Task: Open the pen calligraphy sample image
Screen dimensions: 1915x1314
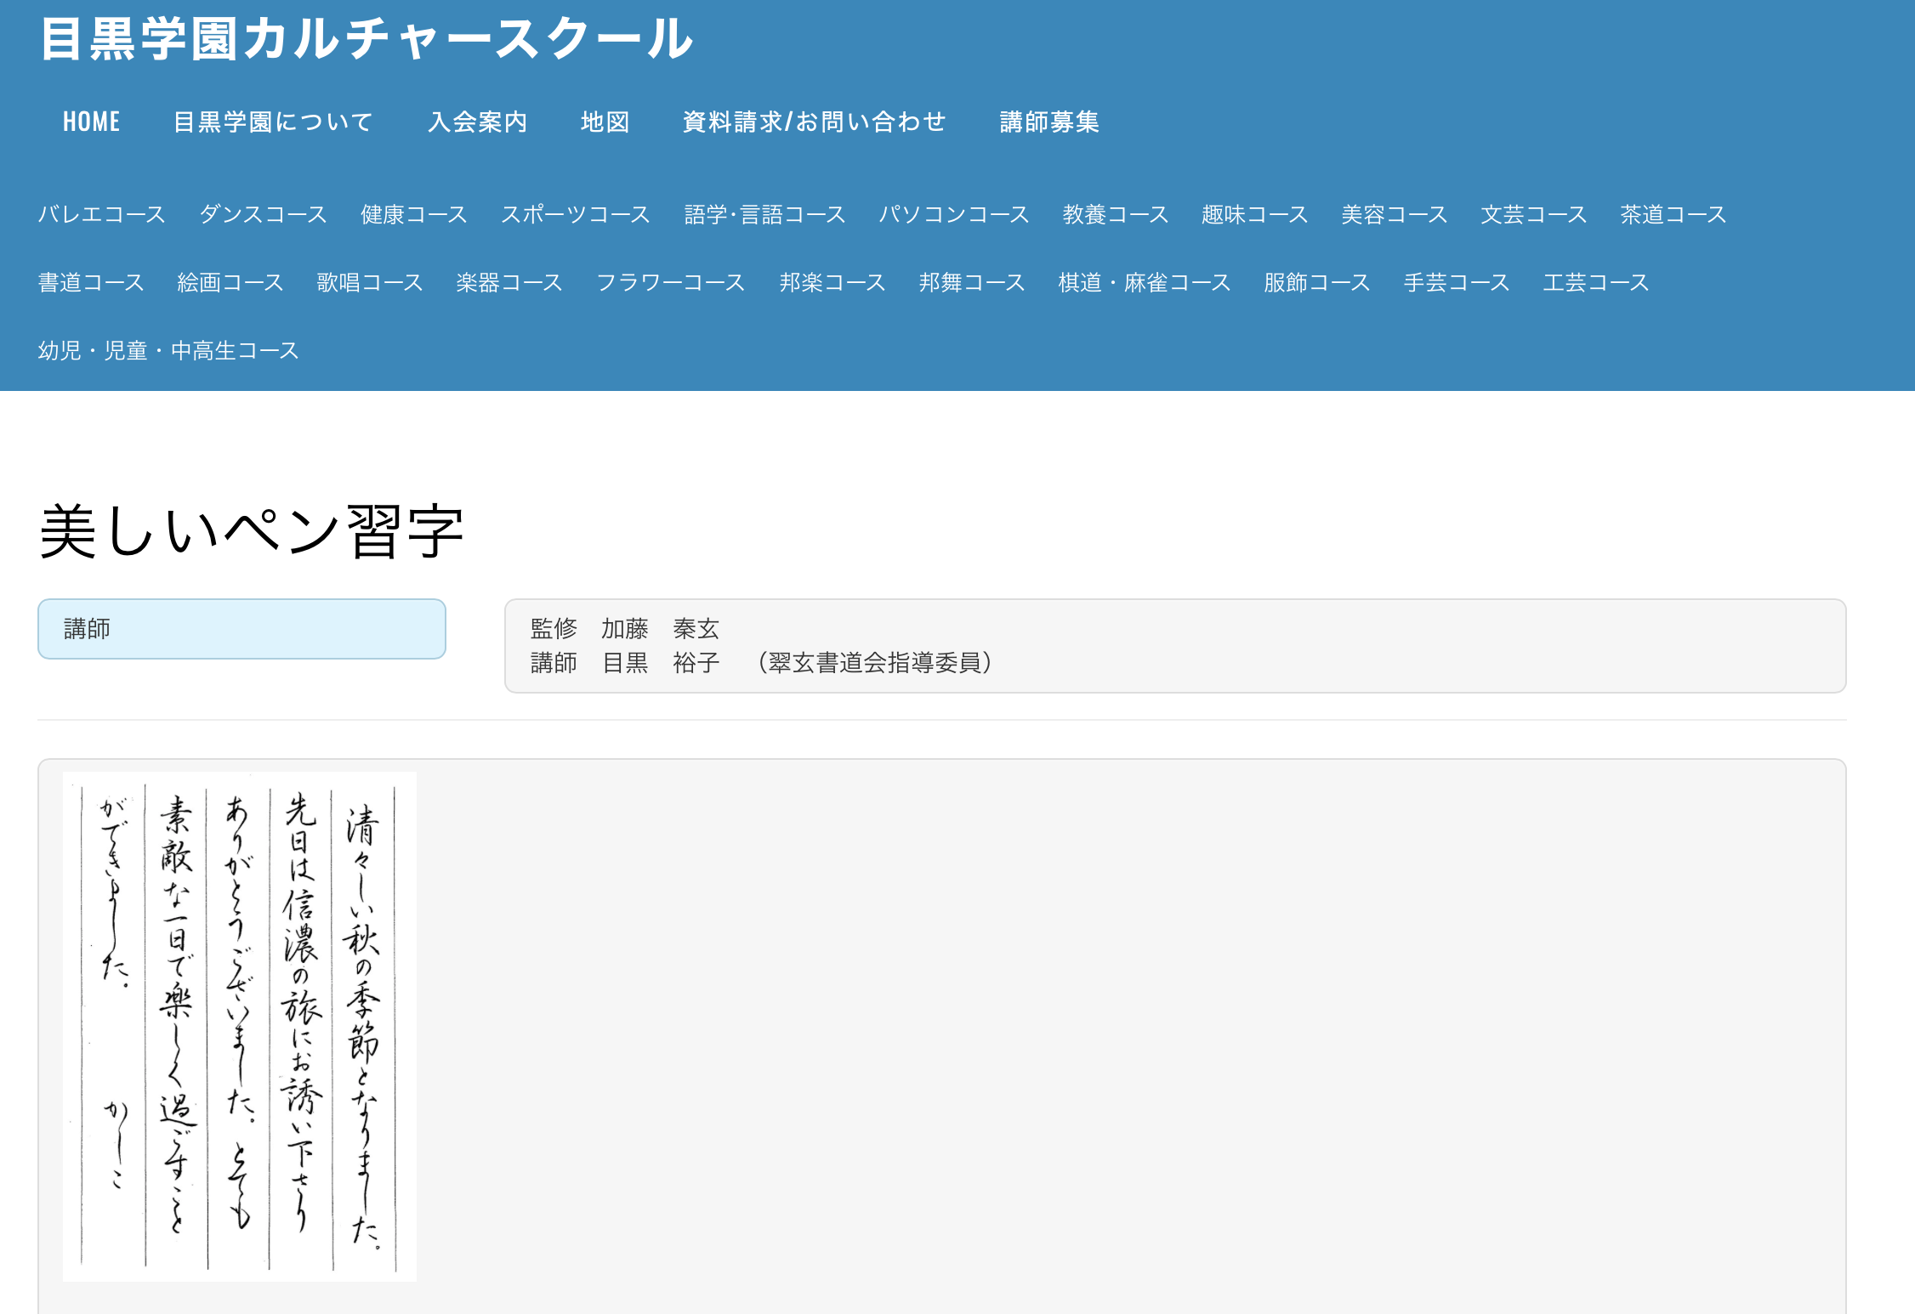Action: click(240, 1026)
